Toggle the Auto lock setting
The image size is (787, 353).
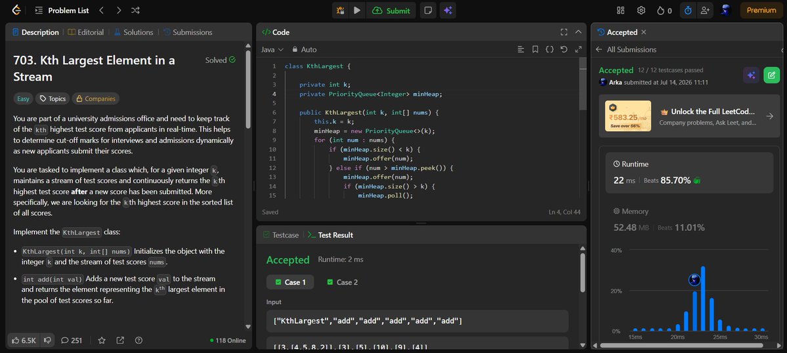(305, 49)
